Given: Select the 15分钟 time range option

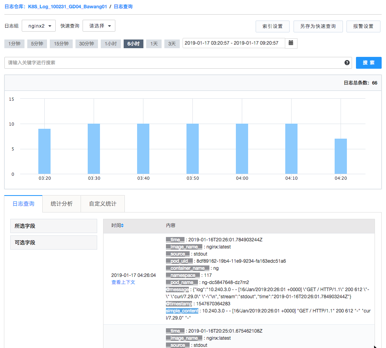Looking at the screenshot, I should pos(61,44).
